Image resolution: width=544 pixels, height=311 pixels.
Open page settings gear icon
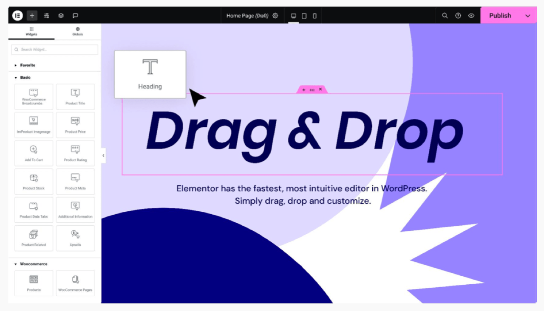pos(275,16)
